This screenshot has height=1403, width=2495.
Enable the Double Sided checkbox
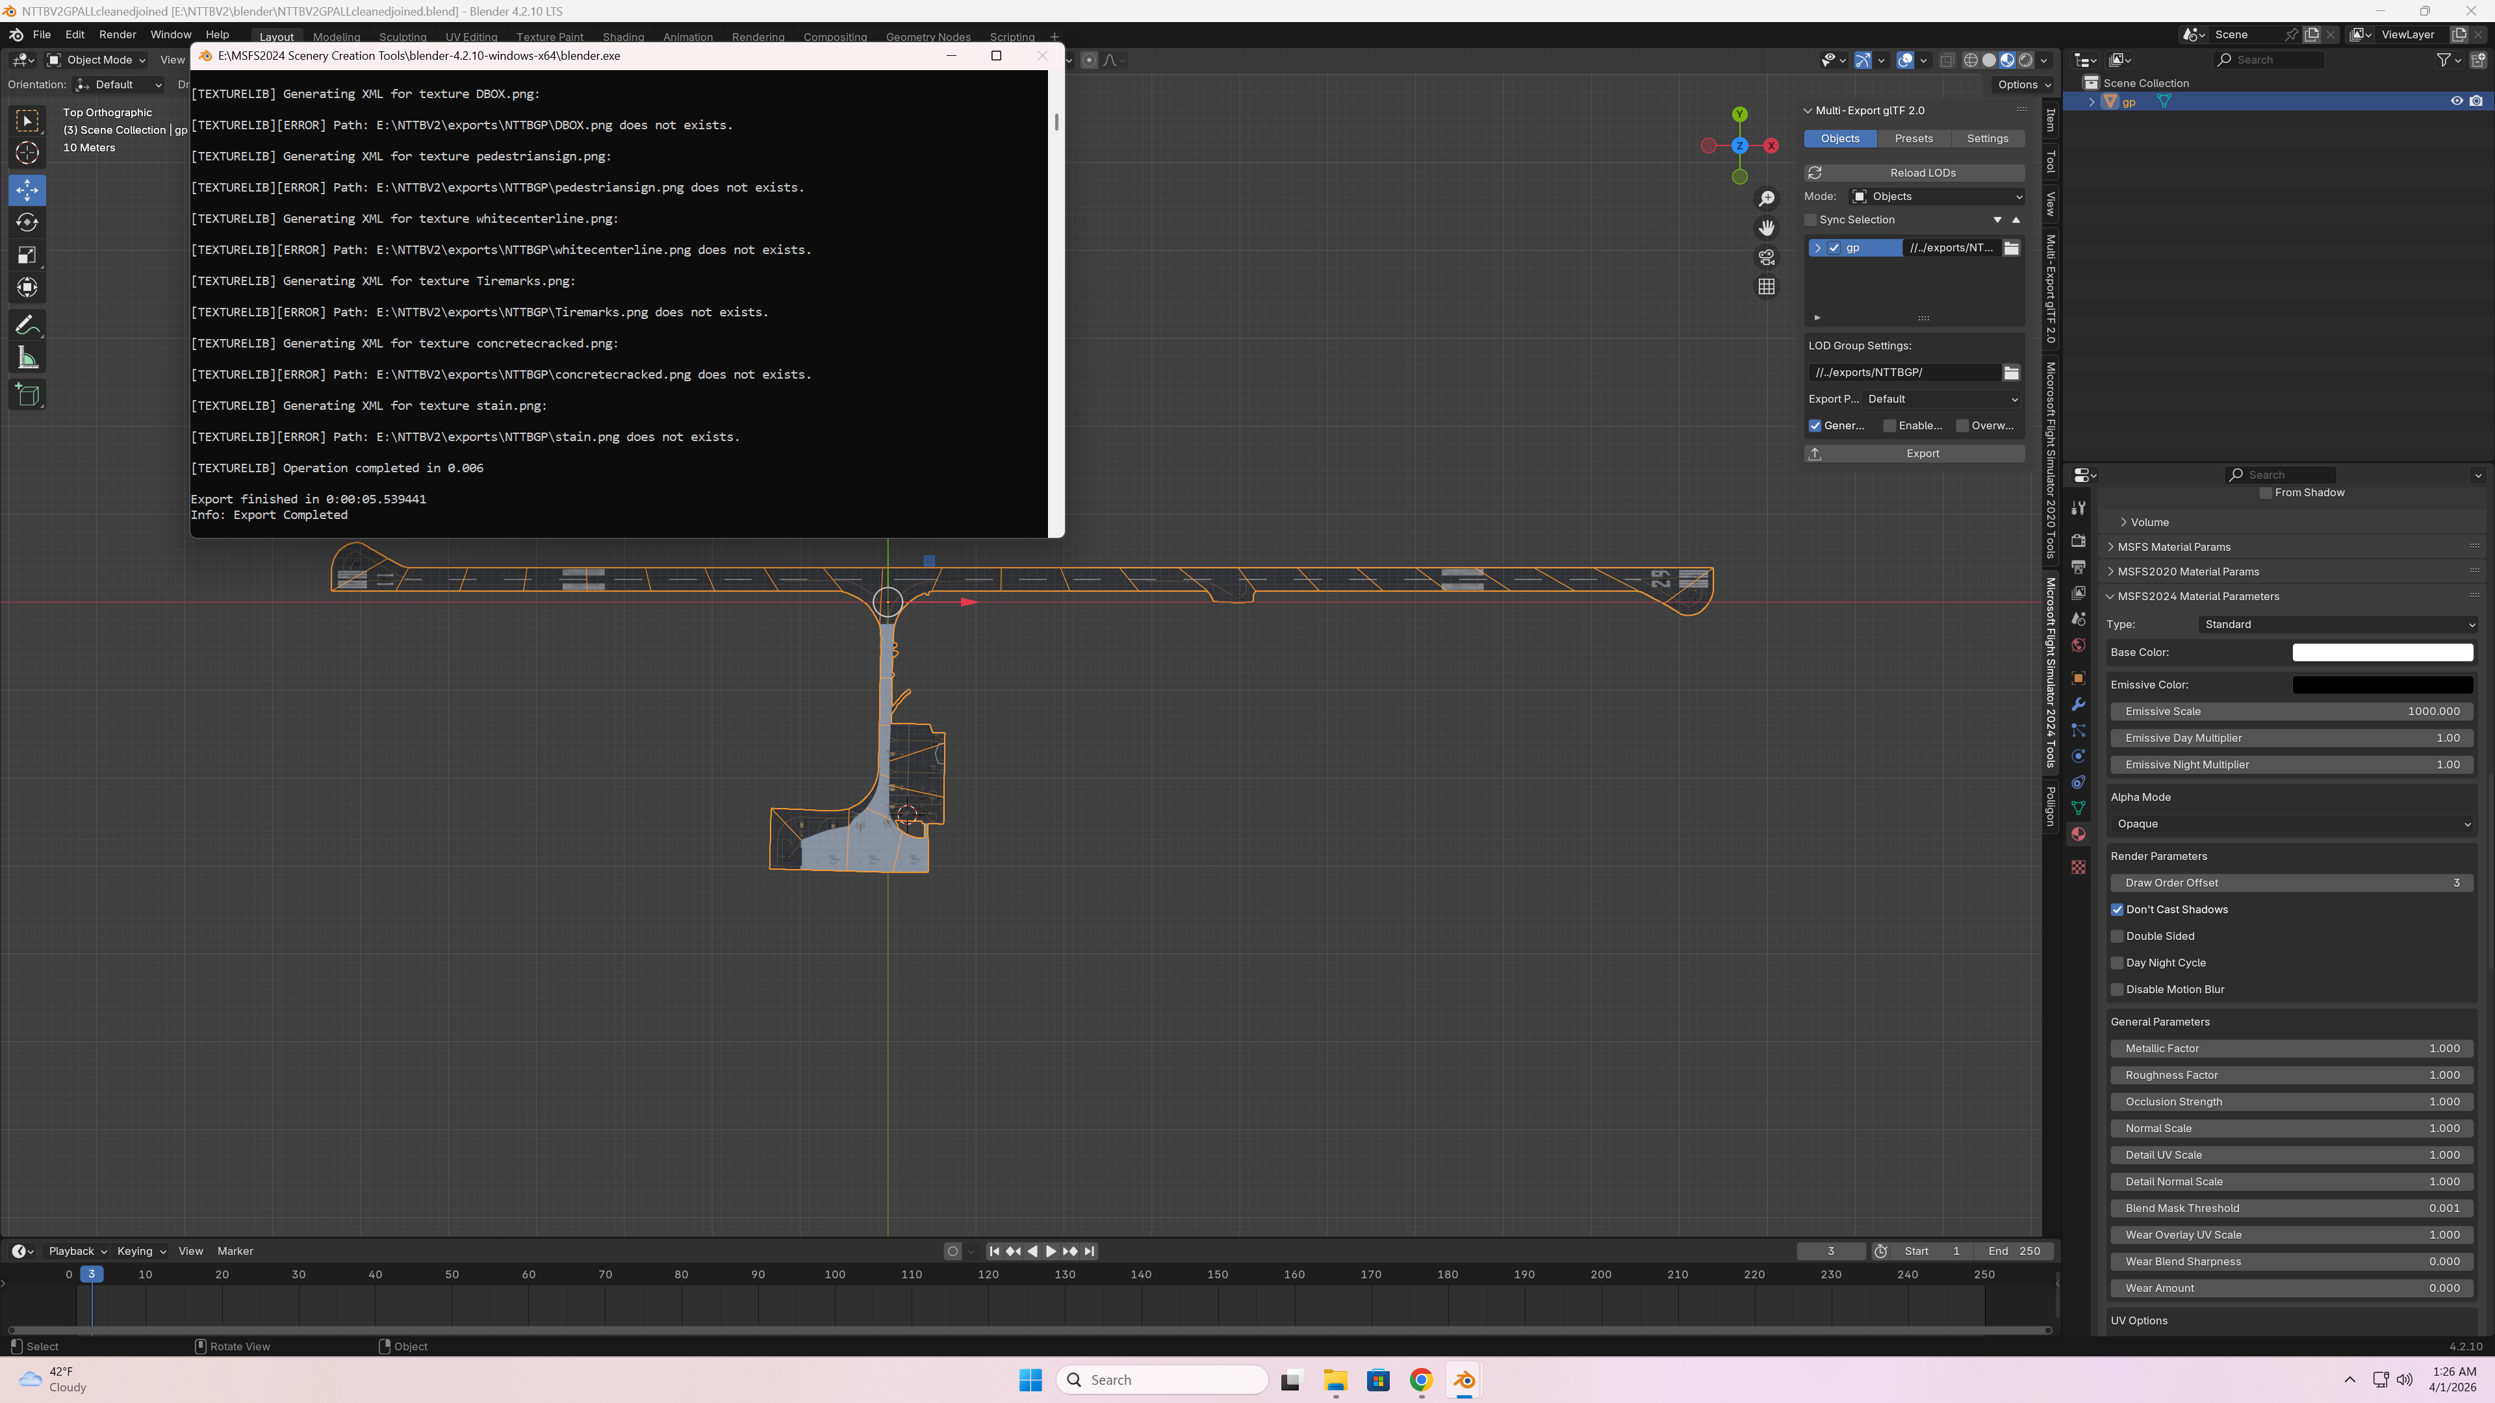2118,936
